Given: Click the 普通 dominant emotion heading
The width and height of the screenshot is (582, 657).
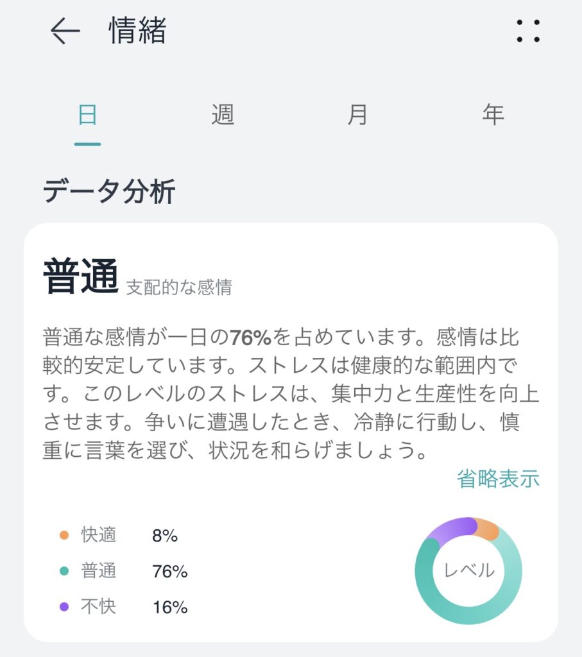Looking at the screenshot, I should tap(81, 276).
